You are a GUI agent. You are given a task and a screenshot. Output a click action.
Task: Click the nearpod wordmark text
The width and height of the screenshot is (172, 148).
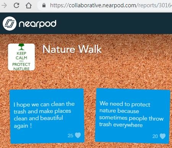[37, 24]
